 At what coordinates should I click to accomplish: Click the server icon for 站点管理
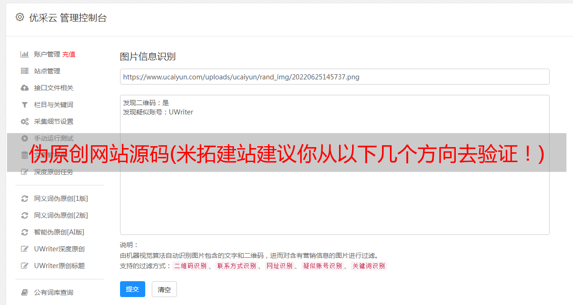[x=25, y=71]
